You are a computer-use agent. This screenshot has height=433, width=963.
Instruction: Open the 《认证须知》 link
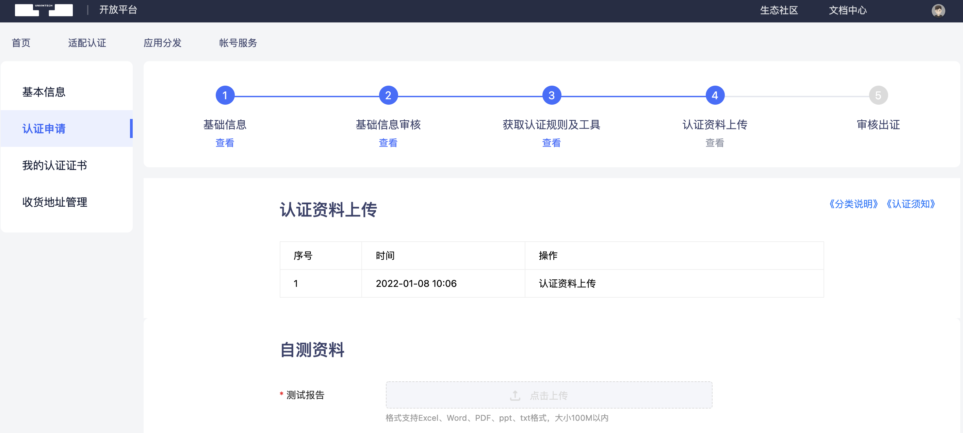pos(910,204)
